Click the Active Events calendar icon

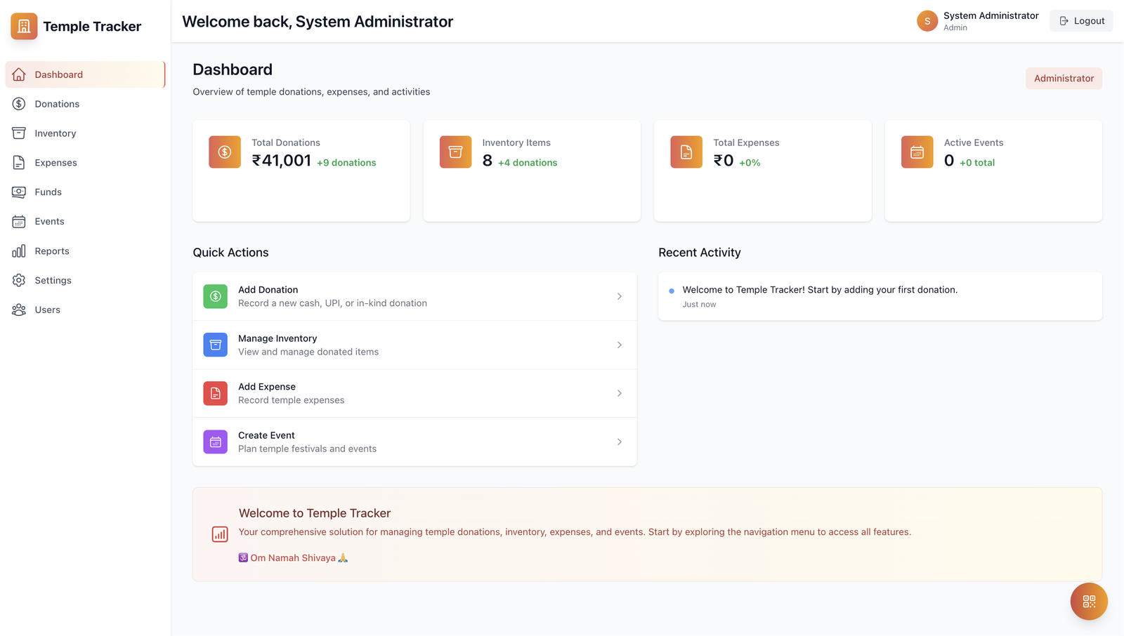917,152
